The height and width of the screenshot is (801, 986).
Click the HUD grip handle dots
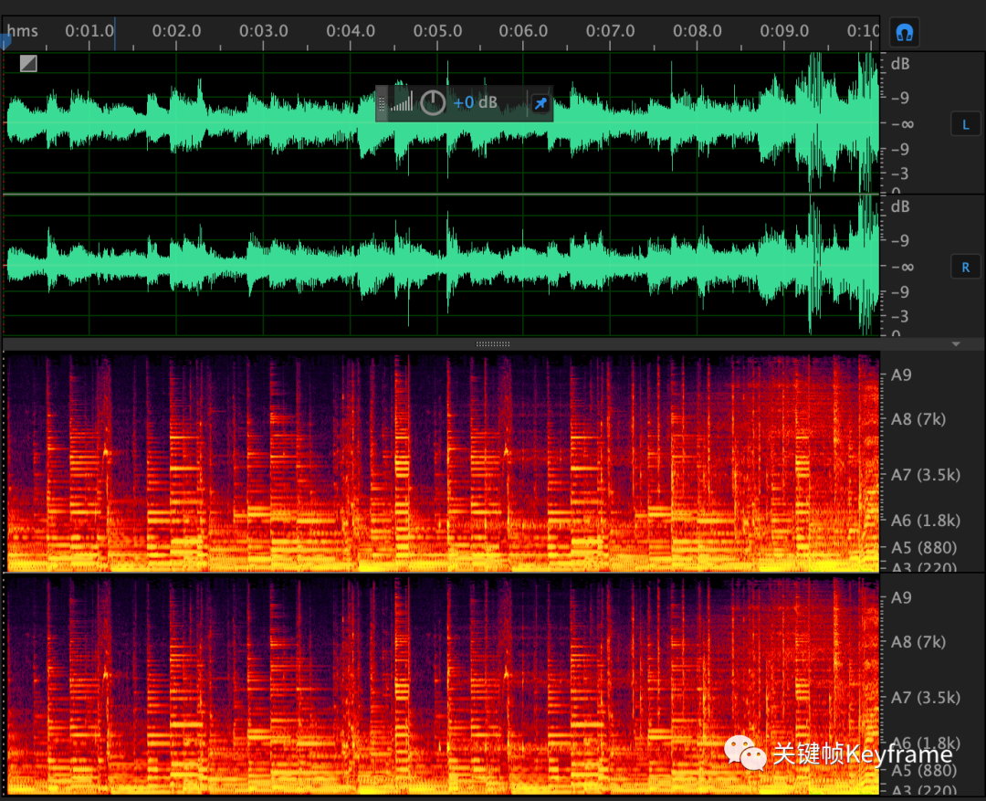click(383, 103)
